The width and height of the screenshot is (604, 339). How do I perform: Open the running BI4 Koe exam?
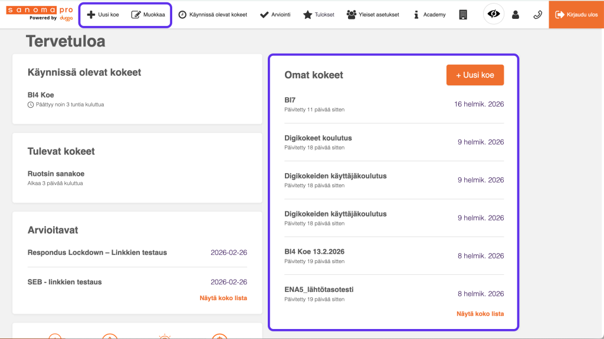point(41,95)
